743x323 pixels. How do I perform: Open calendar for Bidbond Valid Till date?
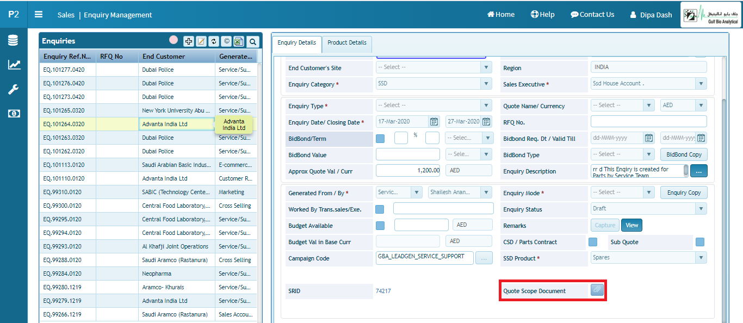[702, 138]
